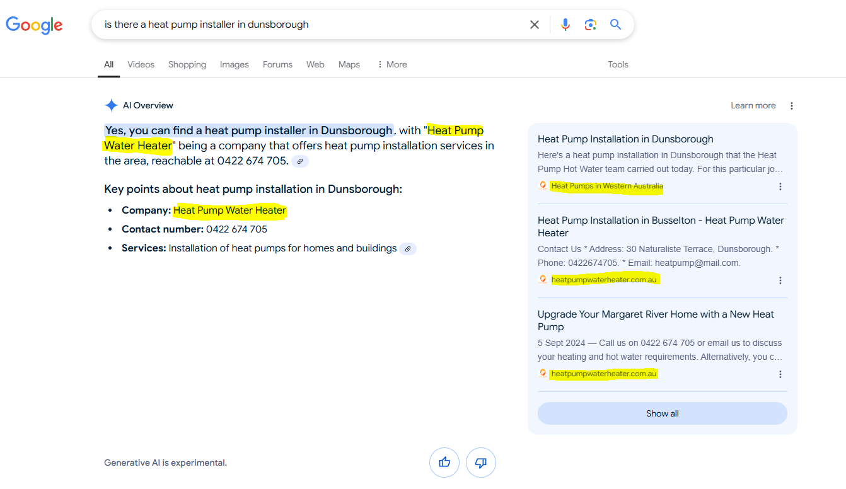The height and width of the screenshot is (489, 846).
Task: Click the AI Overview sparkle icon
Action: [112, 105]
